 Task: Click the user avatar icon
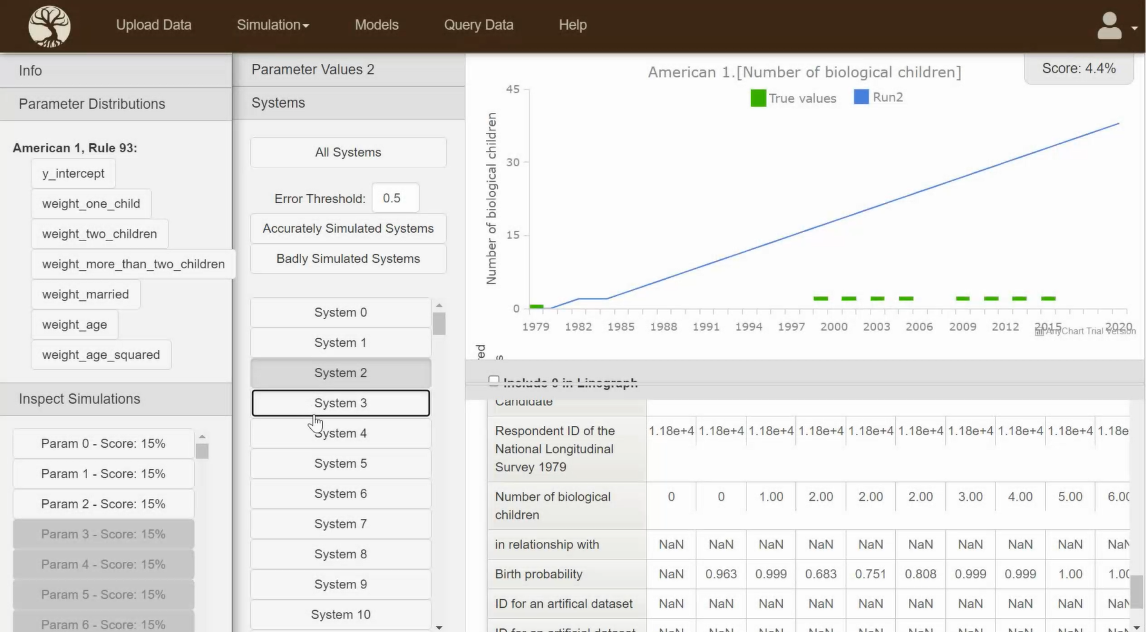coord(1109,26)
